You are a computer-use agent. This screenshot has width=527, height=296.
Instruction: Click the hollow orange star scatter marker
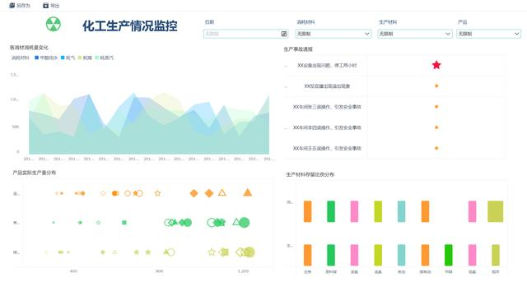[x=157, y=193]
